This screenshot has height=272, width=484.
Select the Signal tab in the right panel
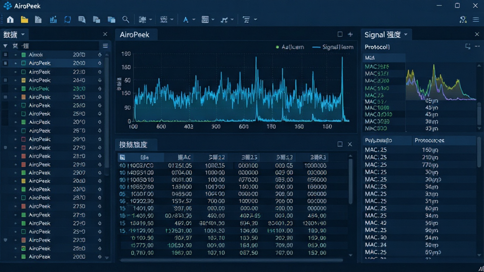click(386, 34)
